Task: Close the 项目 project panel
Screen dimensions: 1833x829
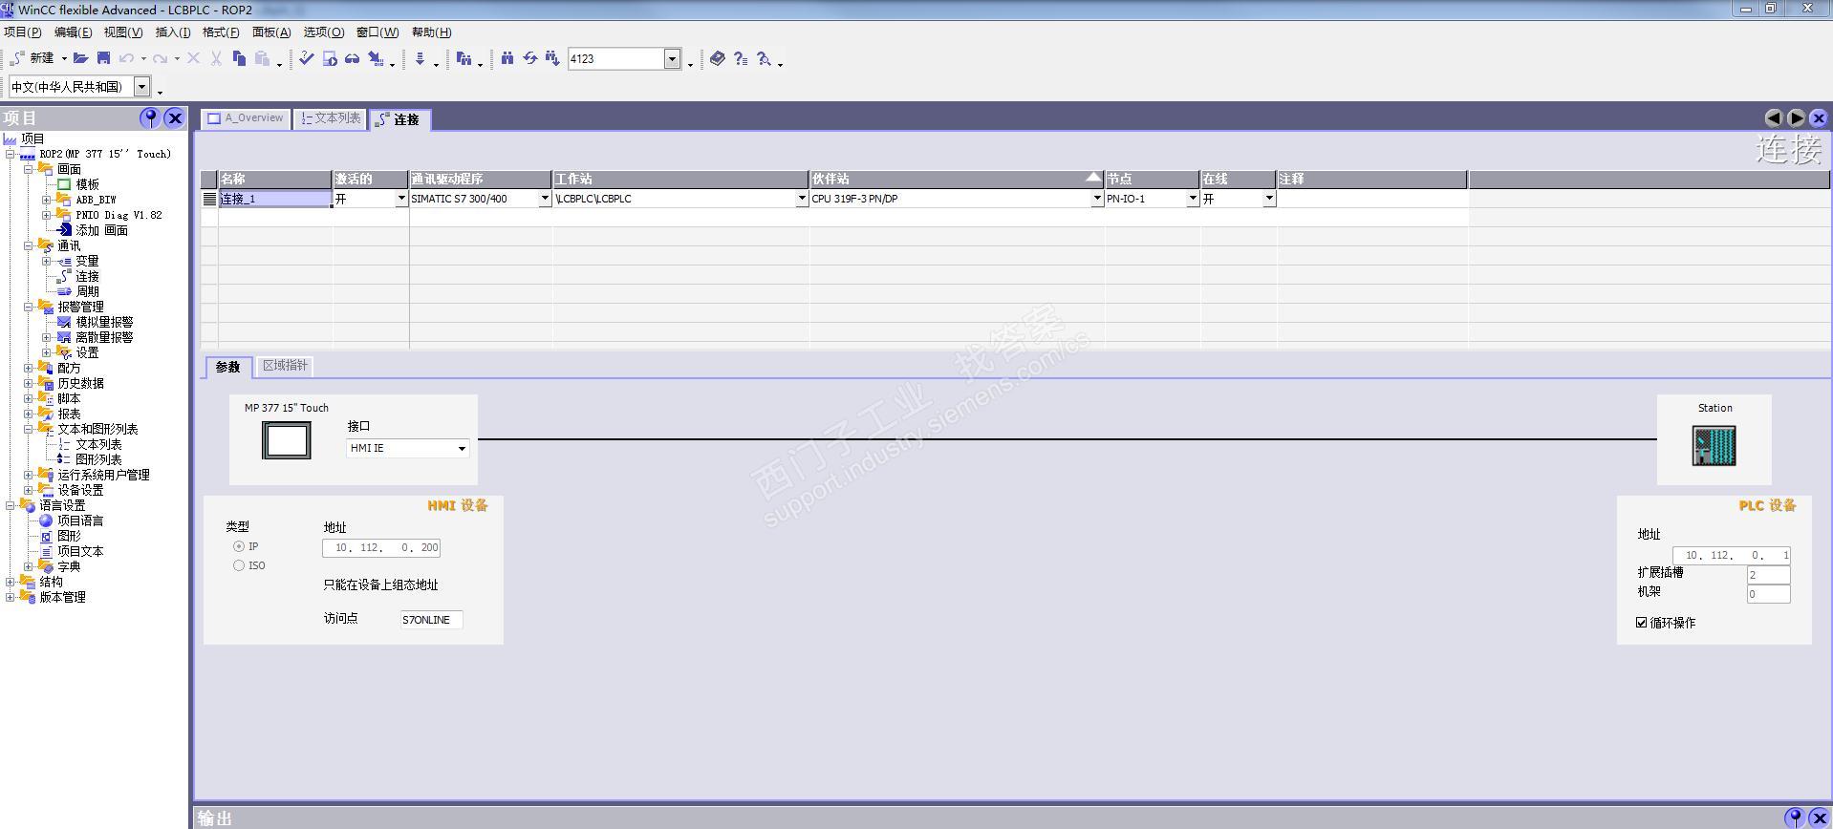Action: 174,117
